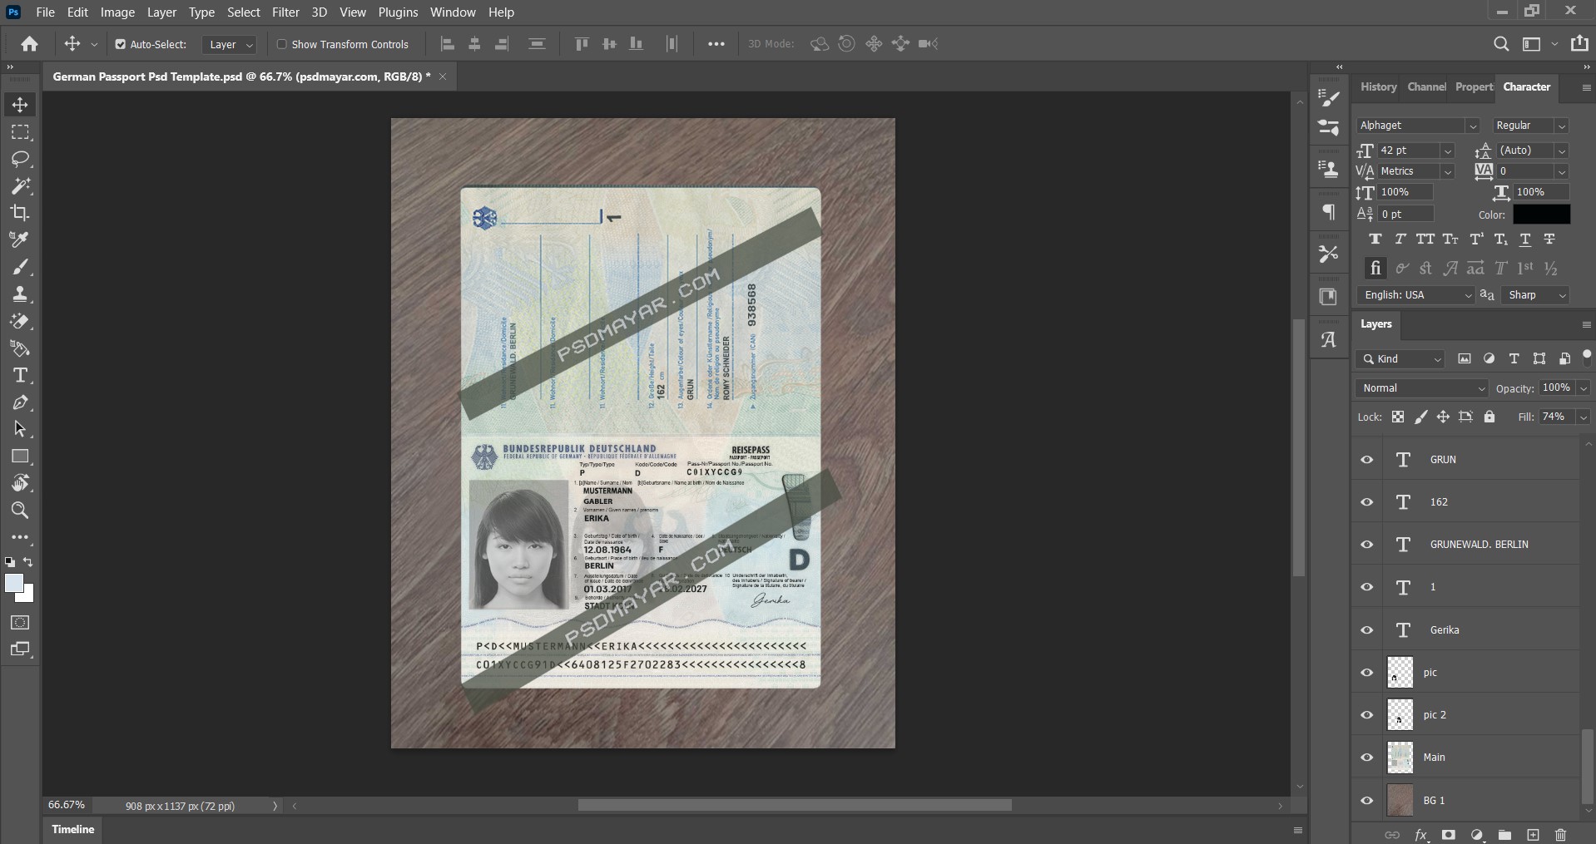Hide the GRUN text layer
The width and height of the screenshot is (1596, 844).
coord(1367,460)
